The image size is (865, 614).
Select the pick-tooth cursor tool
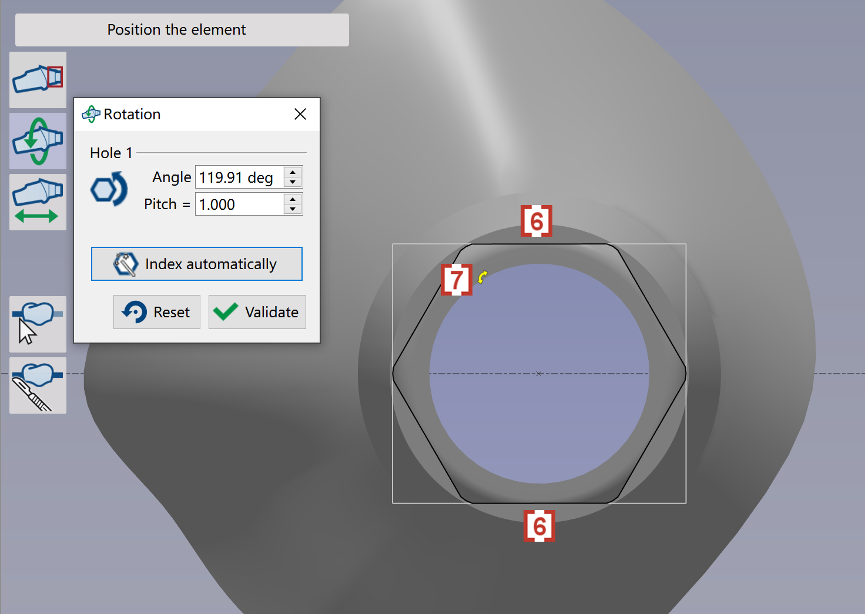(x=38, y=324)
